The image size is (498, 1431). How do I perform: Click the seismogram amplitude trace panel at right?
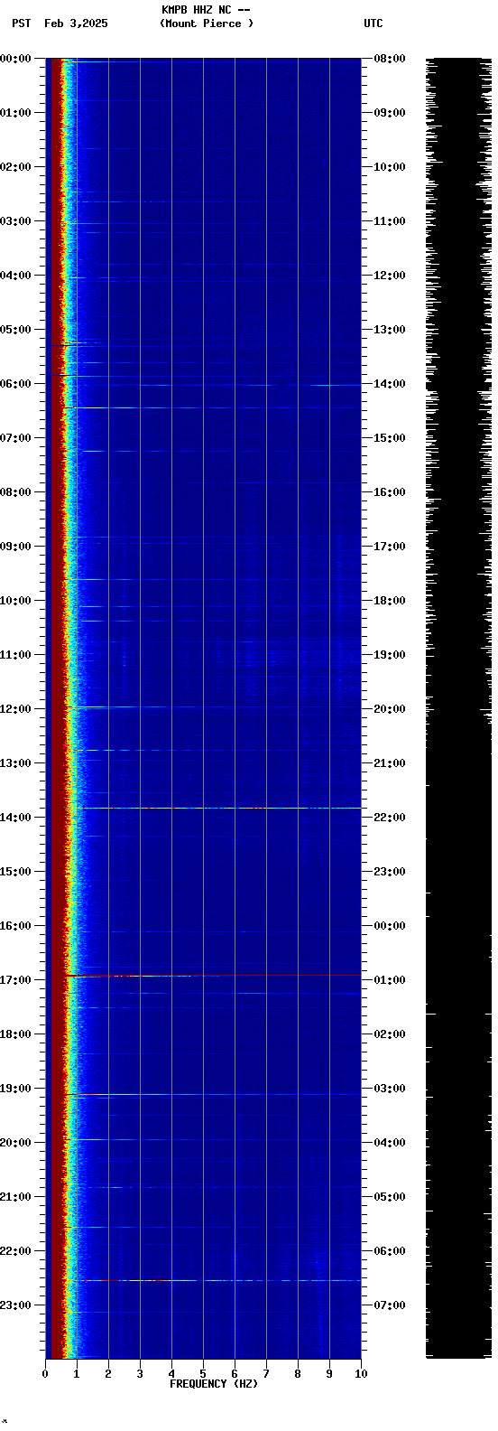(x=458, y=707)
